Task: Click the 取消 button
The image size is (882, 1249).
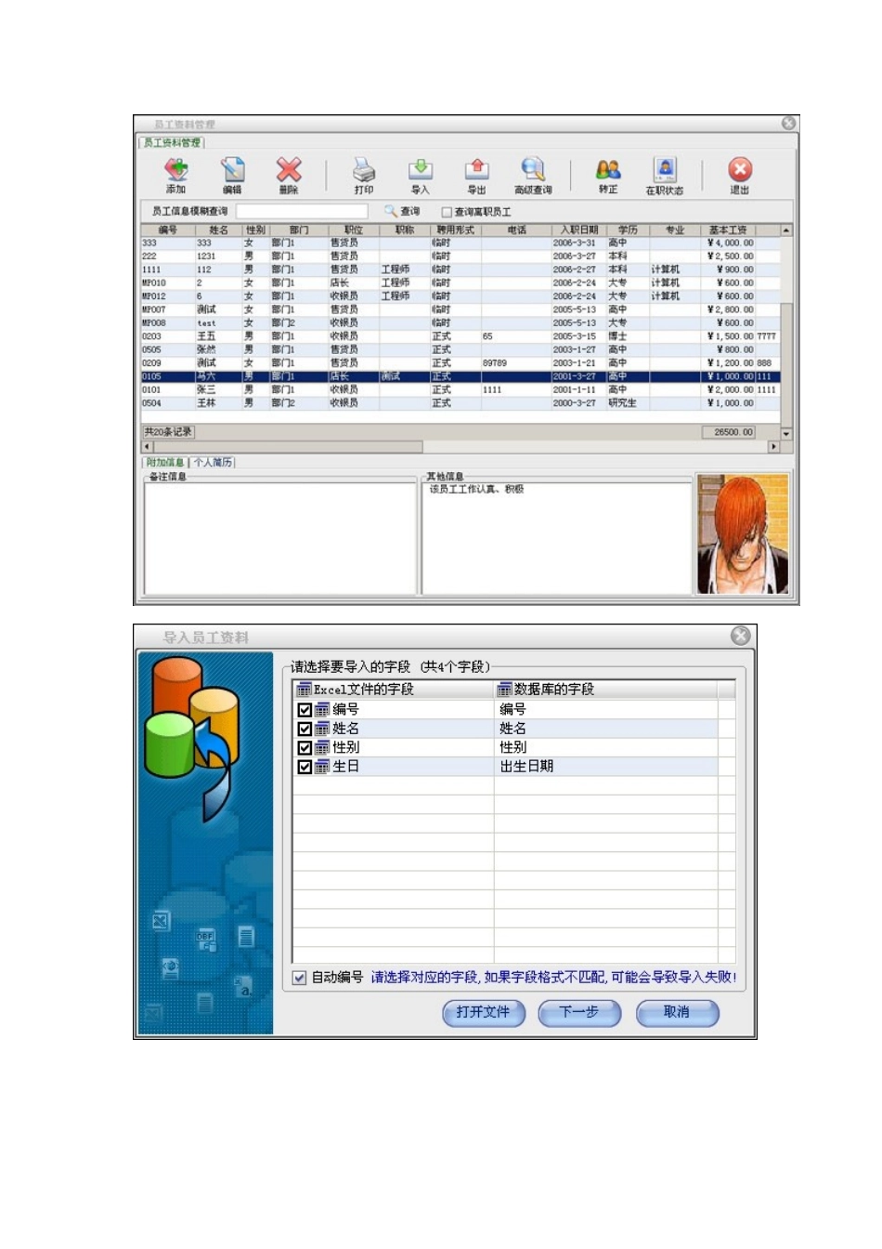Action: pos(677,1012)
